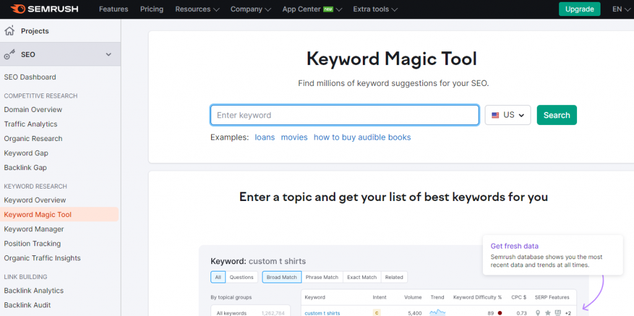634x316 pixels.
Task: Click the 'C' intent badge in preview row
Action: (x=377, y=313)
